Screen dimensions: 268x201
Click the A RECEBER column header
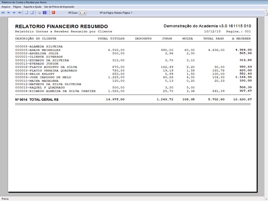[x=241, y=39]
